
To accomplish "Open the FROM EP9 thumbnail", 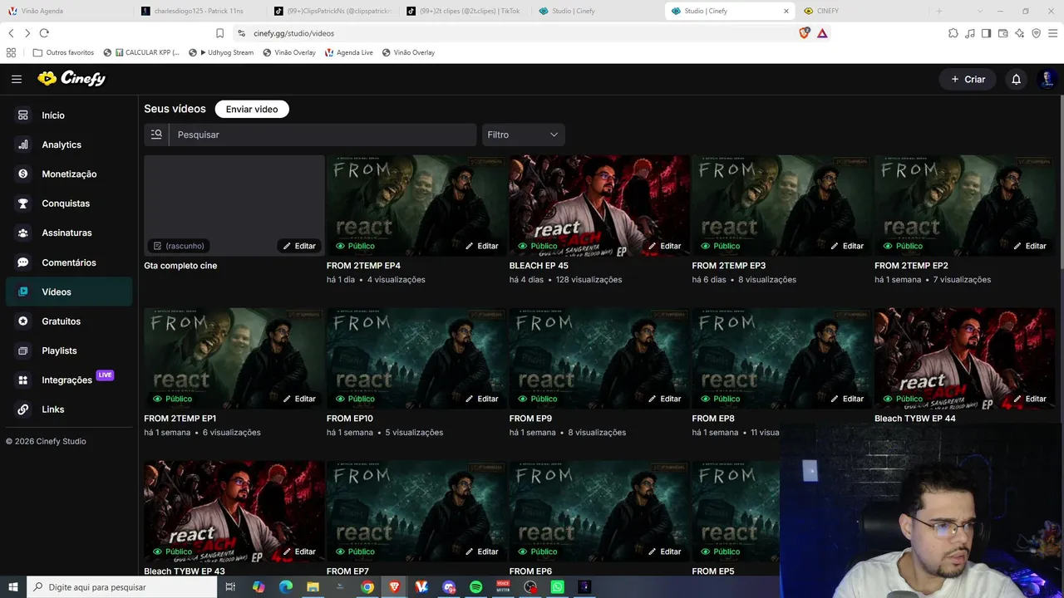I will coord(599,358).
